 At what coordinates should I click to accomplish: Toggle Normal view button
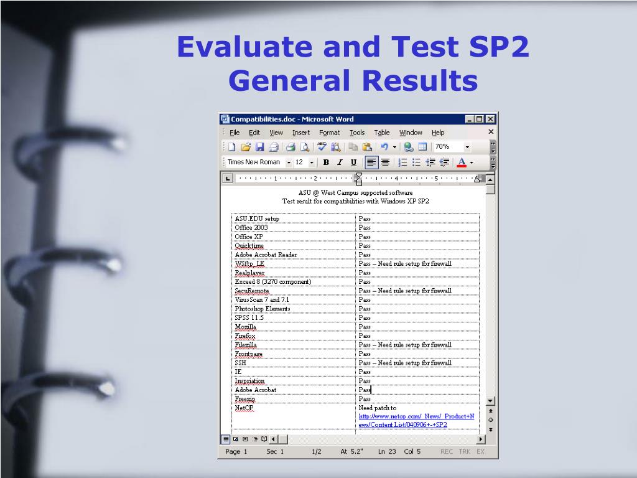[x=226, y=439]
